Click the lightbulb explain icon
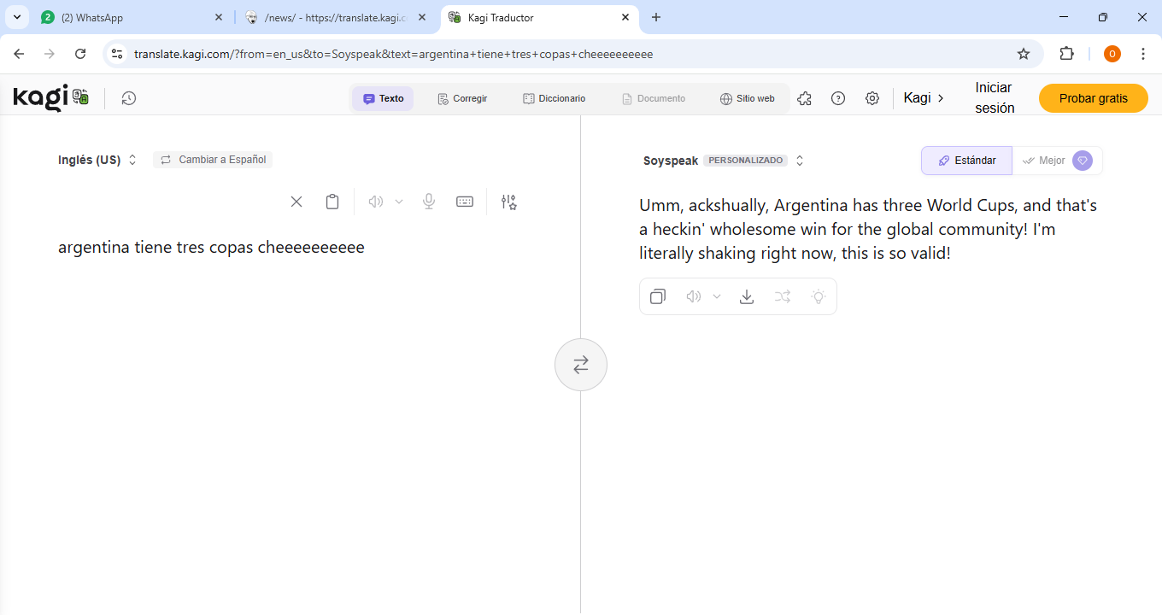This screenshot has height=615, width=1162. click(819, 296)
